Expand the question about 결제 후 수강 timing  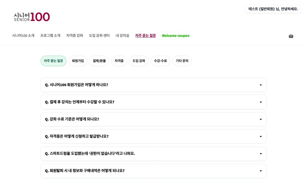pyautogui.click(x=153, y=102)
